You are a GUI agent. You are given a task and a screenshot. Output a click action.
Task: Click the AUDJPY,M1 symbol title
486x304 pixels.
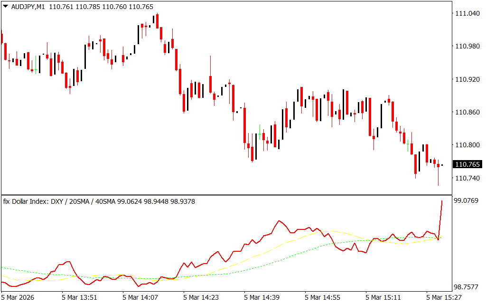pyautogui.click(x=28, y=7)
